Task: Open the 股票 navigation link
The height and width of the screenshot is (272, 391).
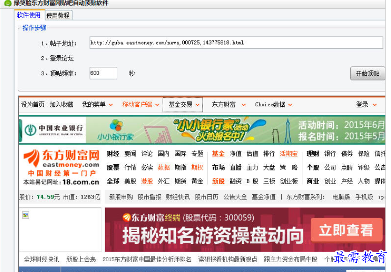Action: 113,168
